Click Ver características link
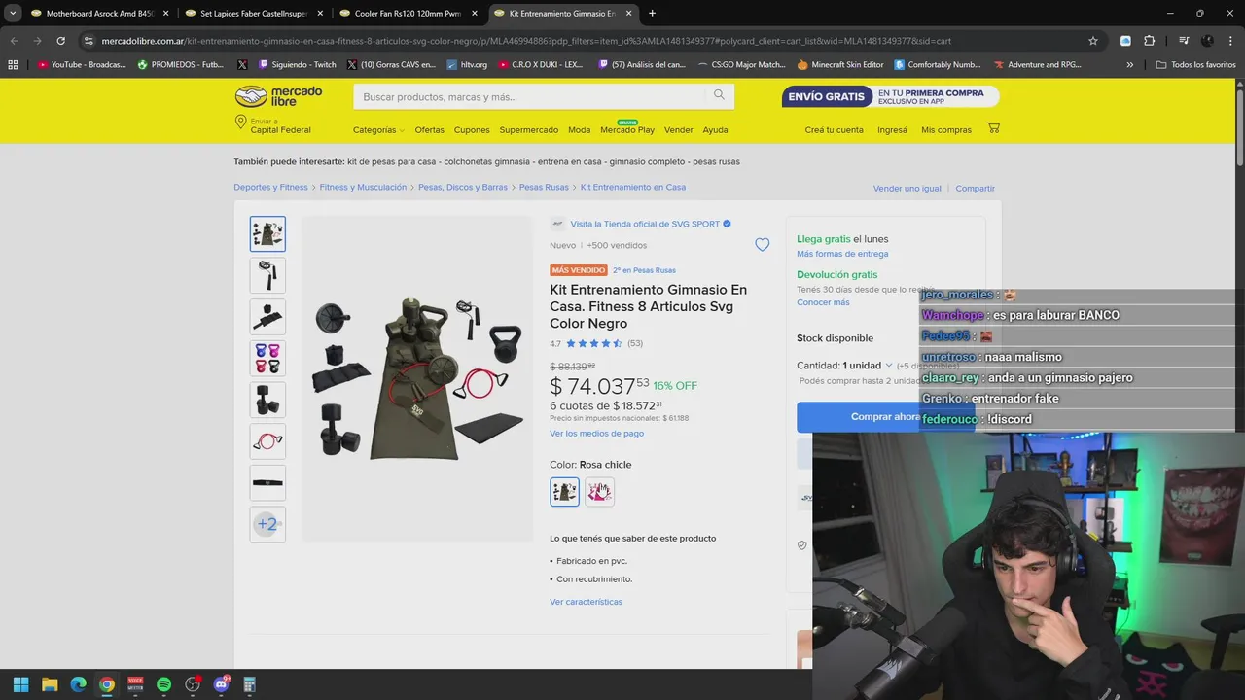Image resolution: width=1245 pixels, height=700 pixels. click(586, 602)
